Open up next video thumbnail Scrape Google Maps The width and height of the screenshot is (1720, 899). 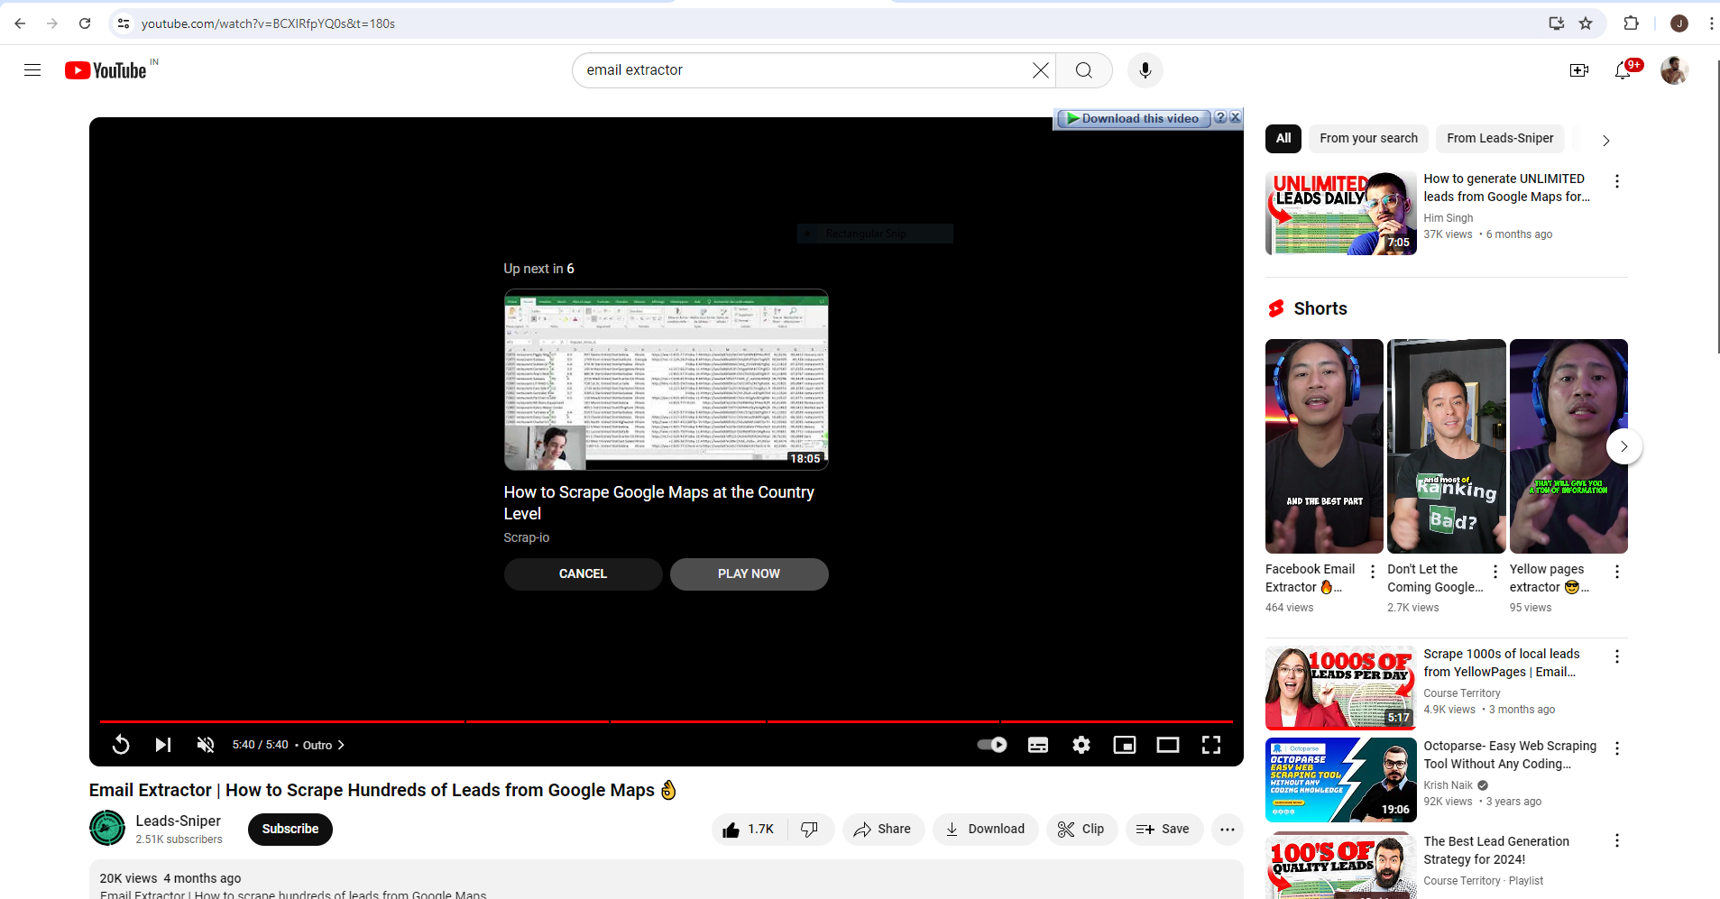click(666, 380)
